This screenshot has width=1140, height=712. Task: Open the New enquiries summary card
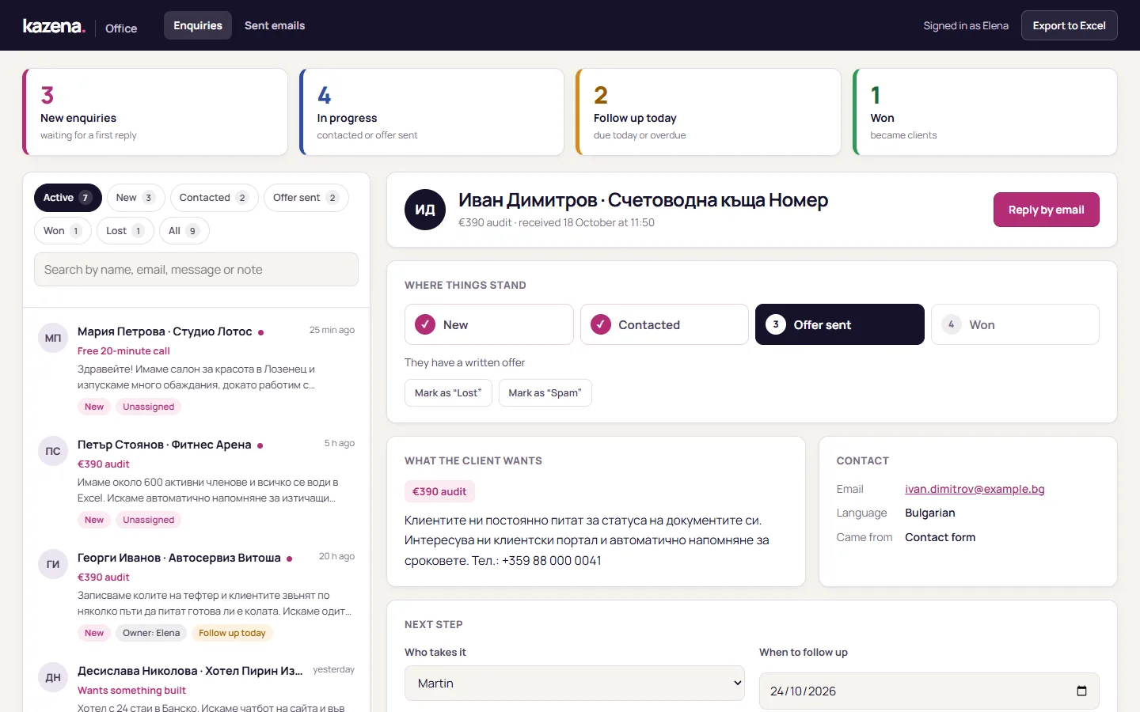[x=155, y=112]
